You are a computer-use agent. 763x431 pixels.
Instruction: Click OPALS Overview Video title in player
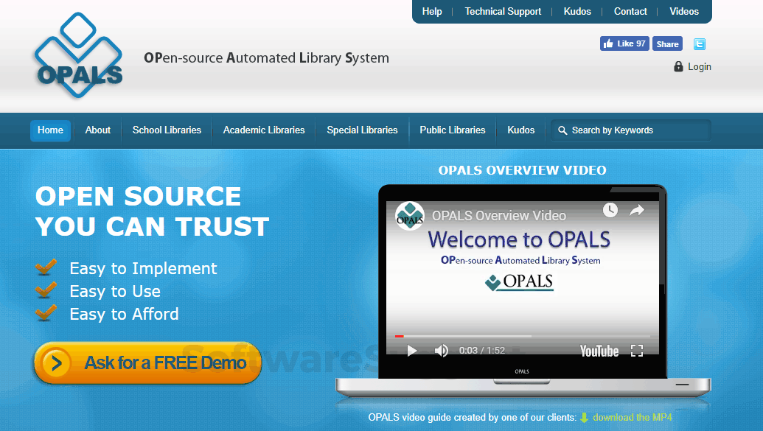point(499,215)
